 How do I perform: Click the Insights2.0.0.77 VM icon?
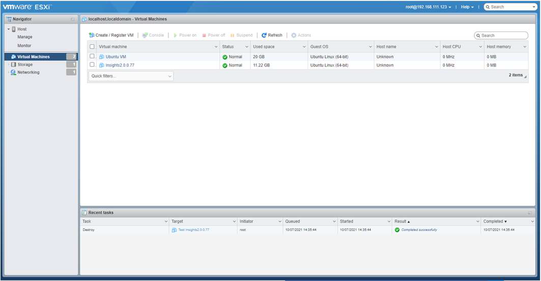(101, 65)
